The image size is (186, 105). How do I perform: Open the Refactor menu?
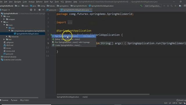[x=39, y=2]
